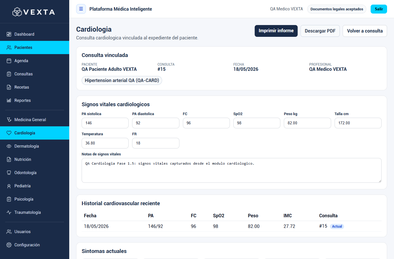Click the Actual badge in history row

[x=337, y=226]
